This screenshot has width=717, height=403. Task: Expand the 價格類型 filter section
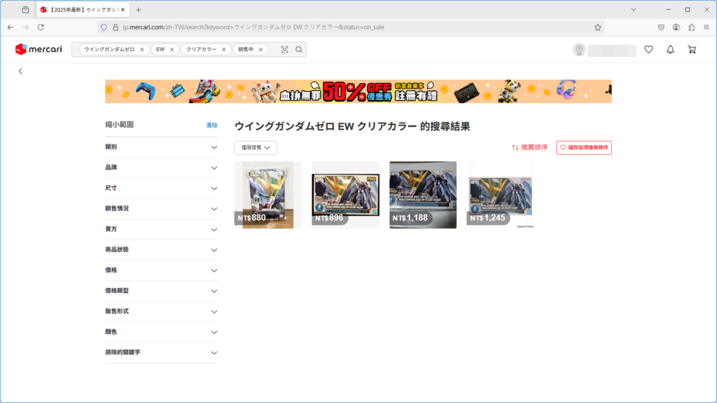[162, 291]
